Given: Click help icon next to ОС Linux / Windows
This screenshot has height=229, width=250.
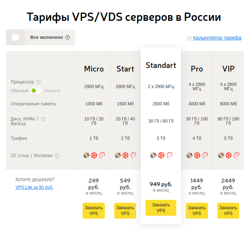Looking at the screenshot, I should 57,156.
